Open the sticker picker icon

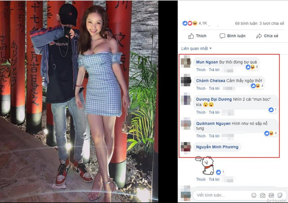(280, 195)
